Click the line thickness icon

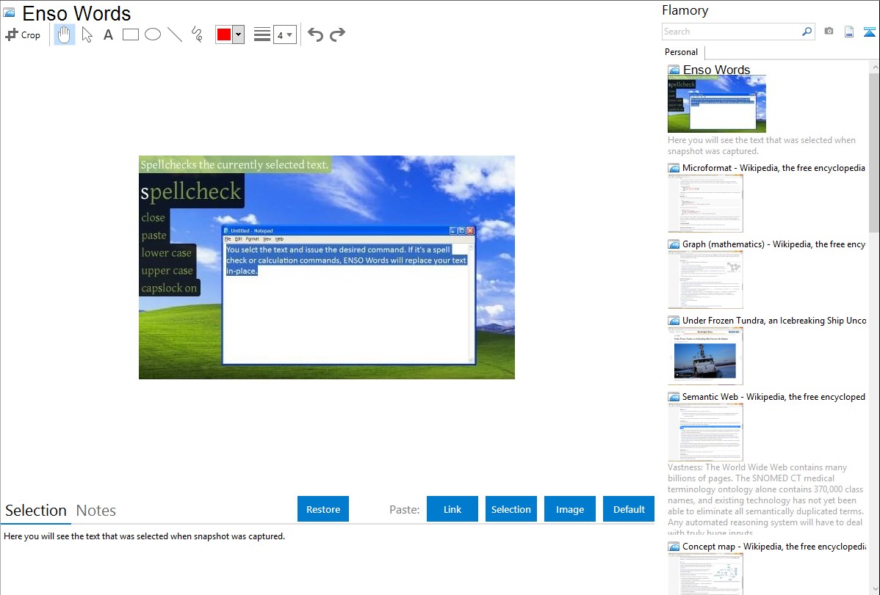tap(262, 34)
